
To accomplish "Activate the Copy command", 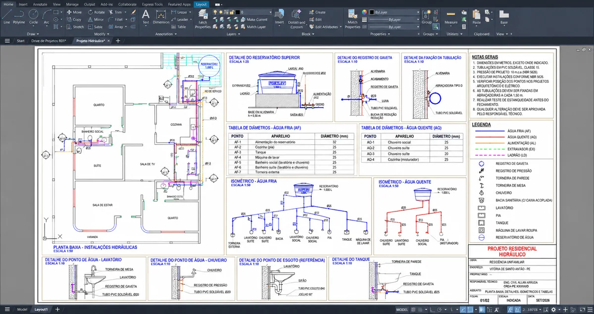I will [x=73, y=19].
